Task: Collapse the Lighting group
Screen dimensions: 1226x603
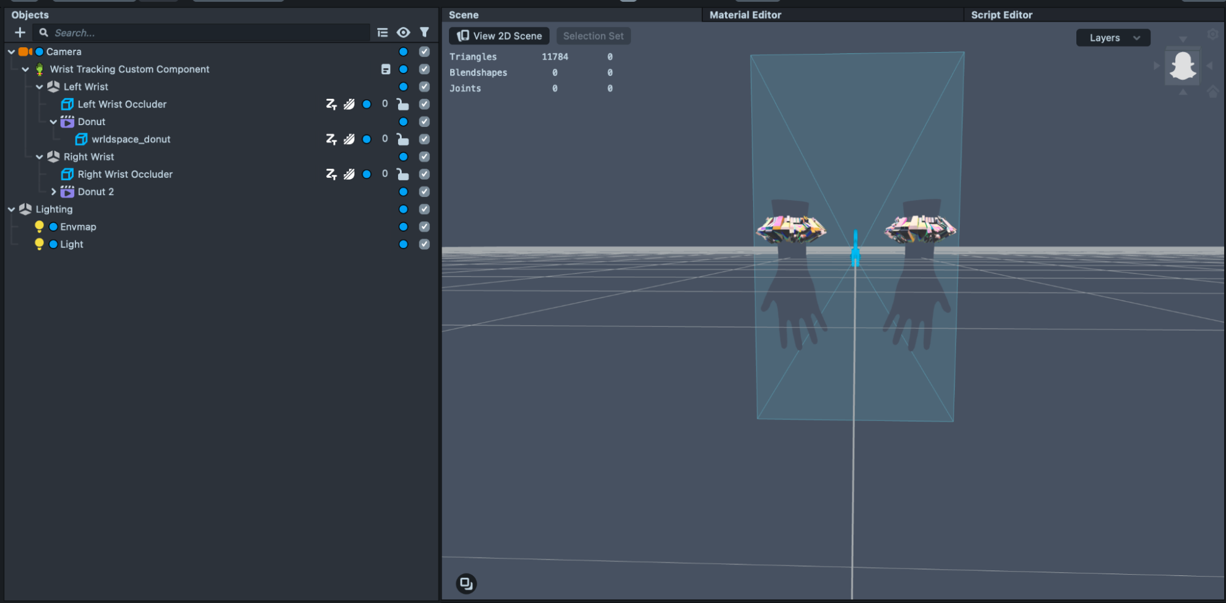Action: click(12, 209)
